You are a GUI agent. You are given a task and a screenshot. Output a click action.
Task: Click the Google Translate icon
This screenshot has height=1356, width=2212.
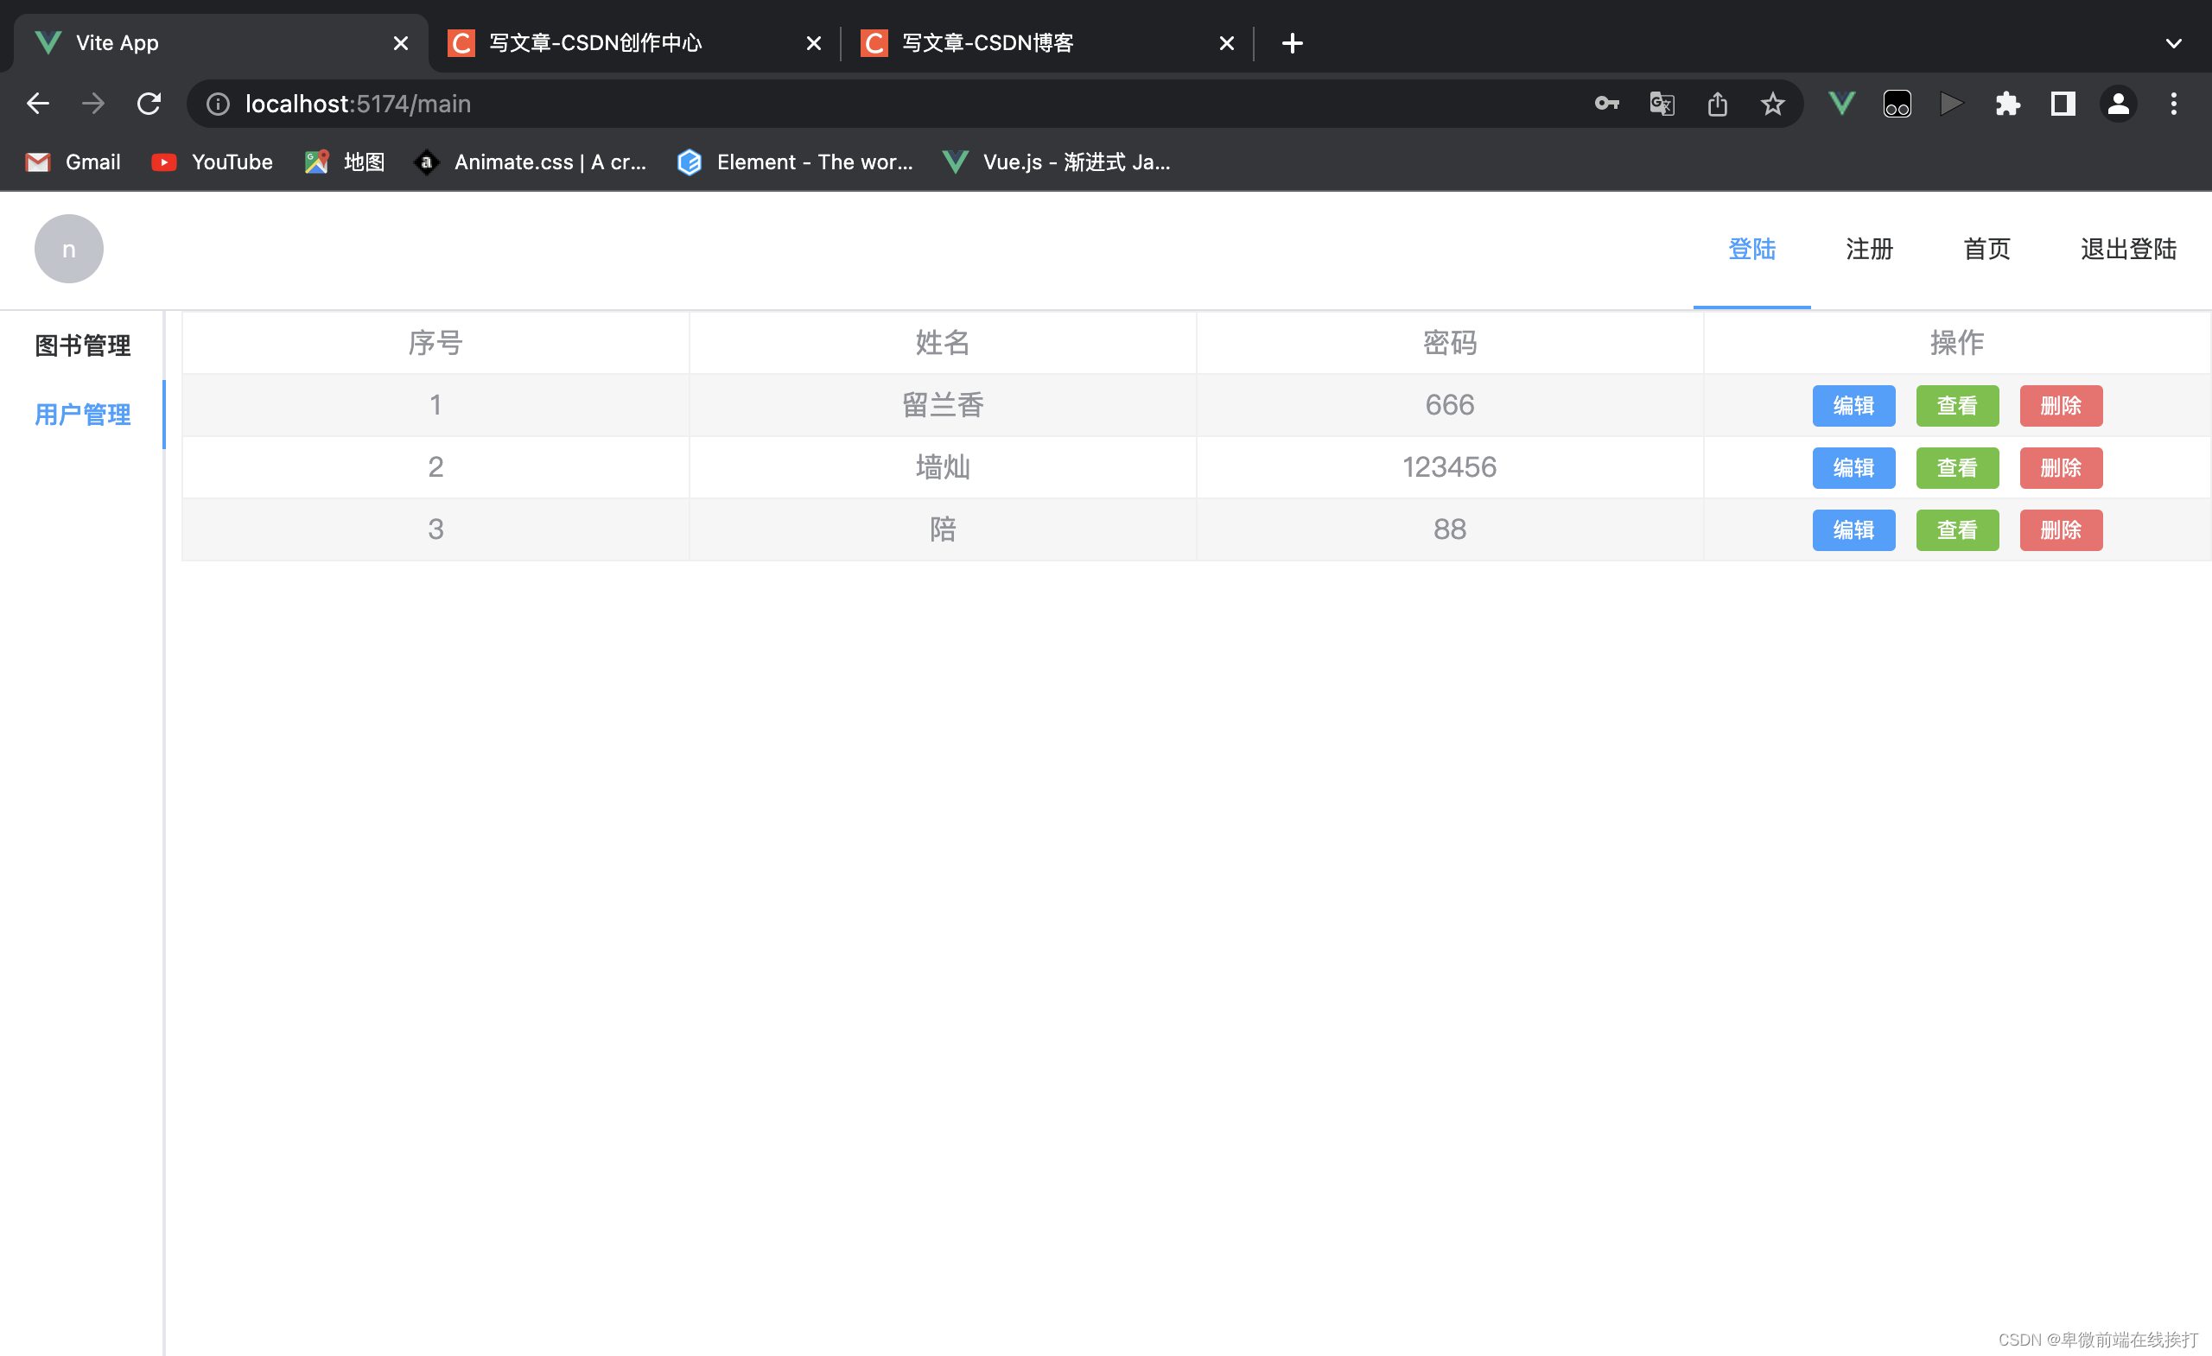1662,105
